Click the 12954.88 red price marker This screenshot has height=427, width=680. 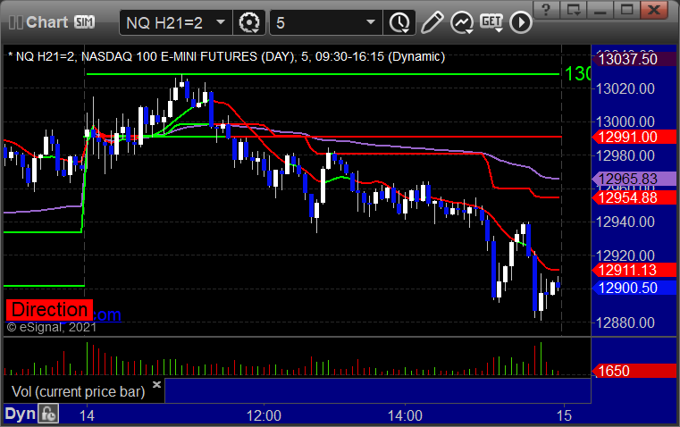click(634, 197)
